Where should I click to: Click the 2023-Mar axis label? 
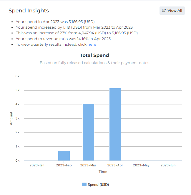tap(88, 165)
